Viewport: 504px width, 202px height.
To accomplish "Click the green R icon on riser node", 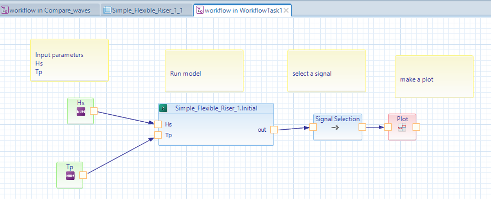I will pos(163,108).
